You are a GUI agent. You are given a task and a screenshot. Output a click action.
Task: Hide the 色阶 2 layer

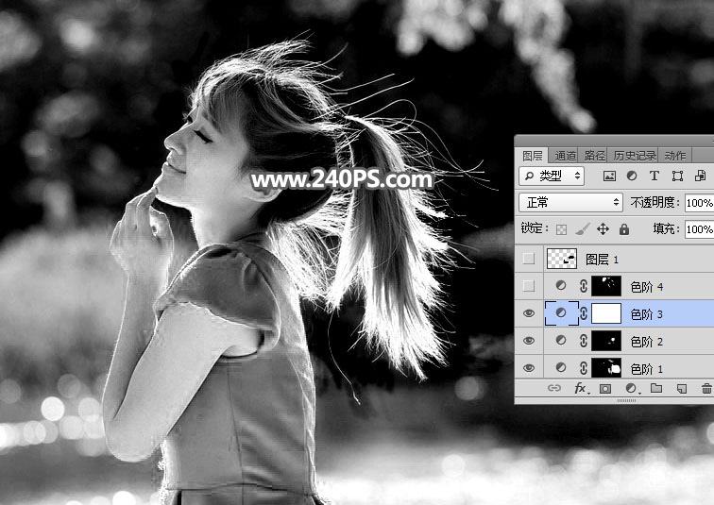pos(529,341)
